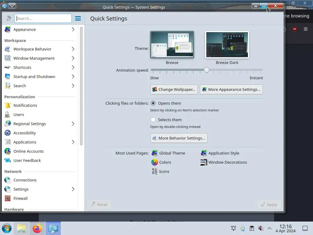This screenshot has height=235, width=313.
Task: Click the Appearance category icon
Action: (8, 29)
